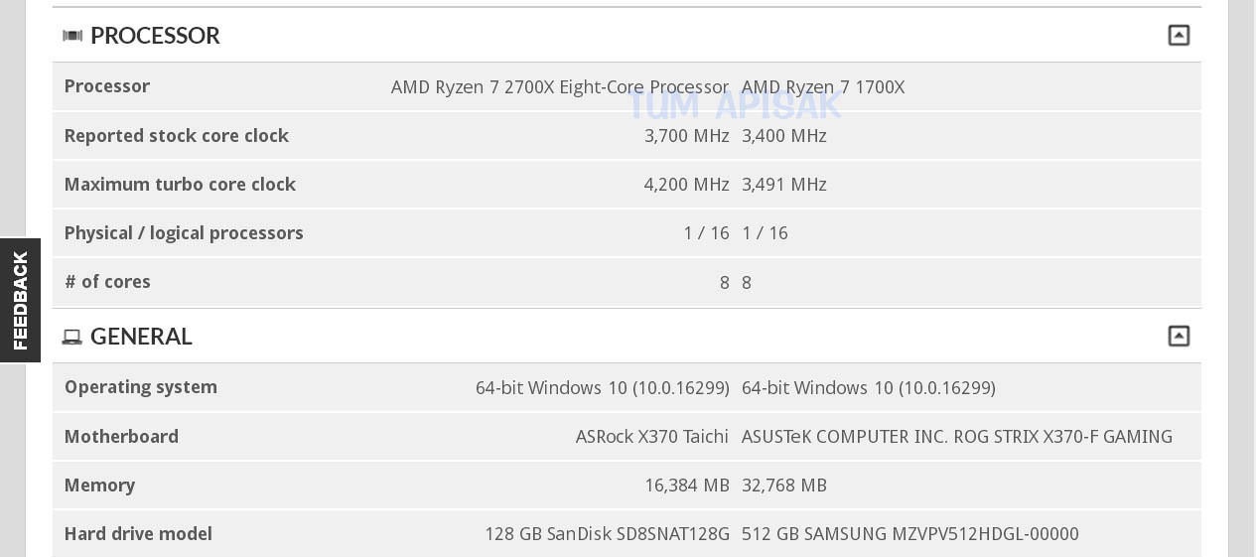Click the laptop icon beside GENERAL
This screenshot has width=1256, height=557.
tap(72, 338)
